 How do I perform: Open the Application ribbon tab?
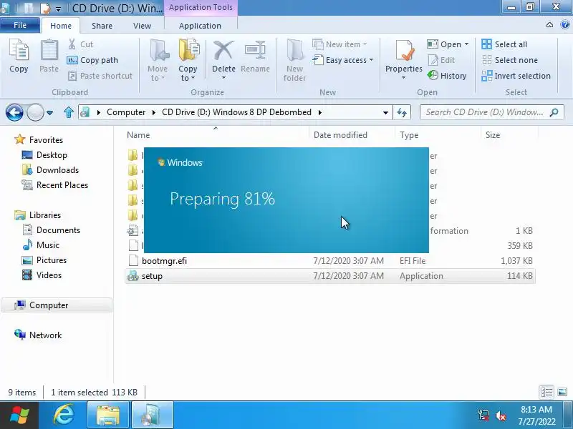pyautogui.click(x=200, y=26)
